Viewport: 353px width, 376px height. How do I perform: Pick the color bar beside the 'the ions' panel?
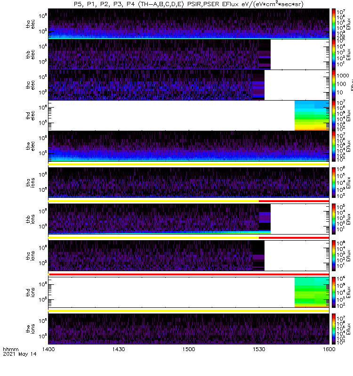334,329
